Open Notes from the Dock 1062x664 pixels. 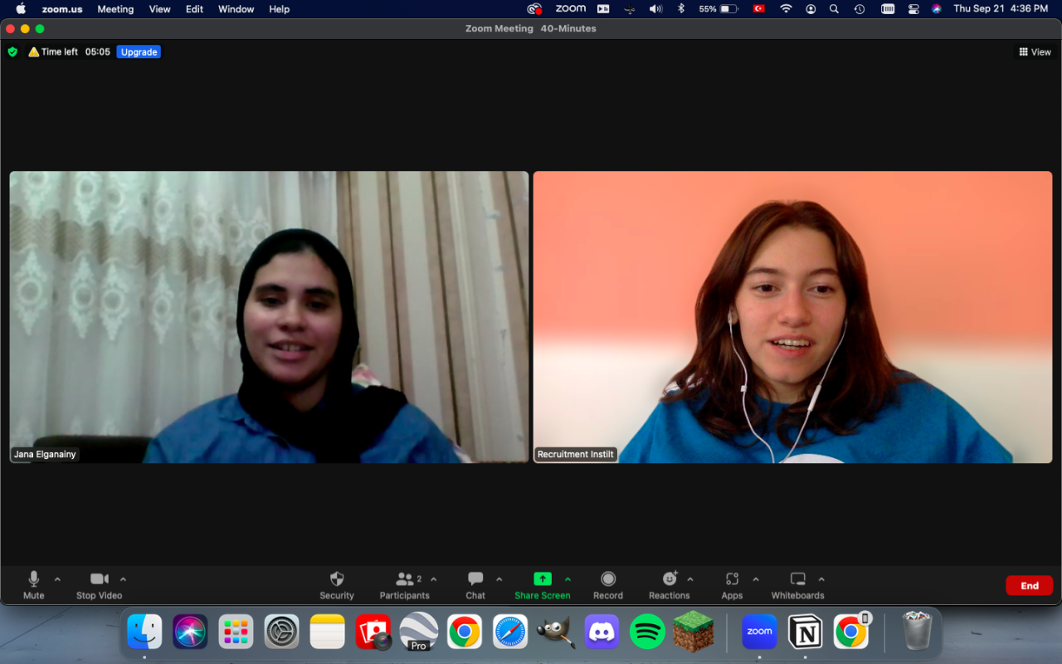327,632
